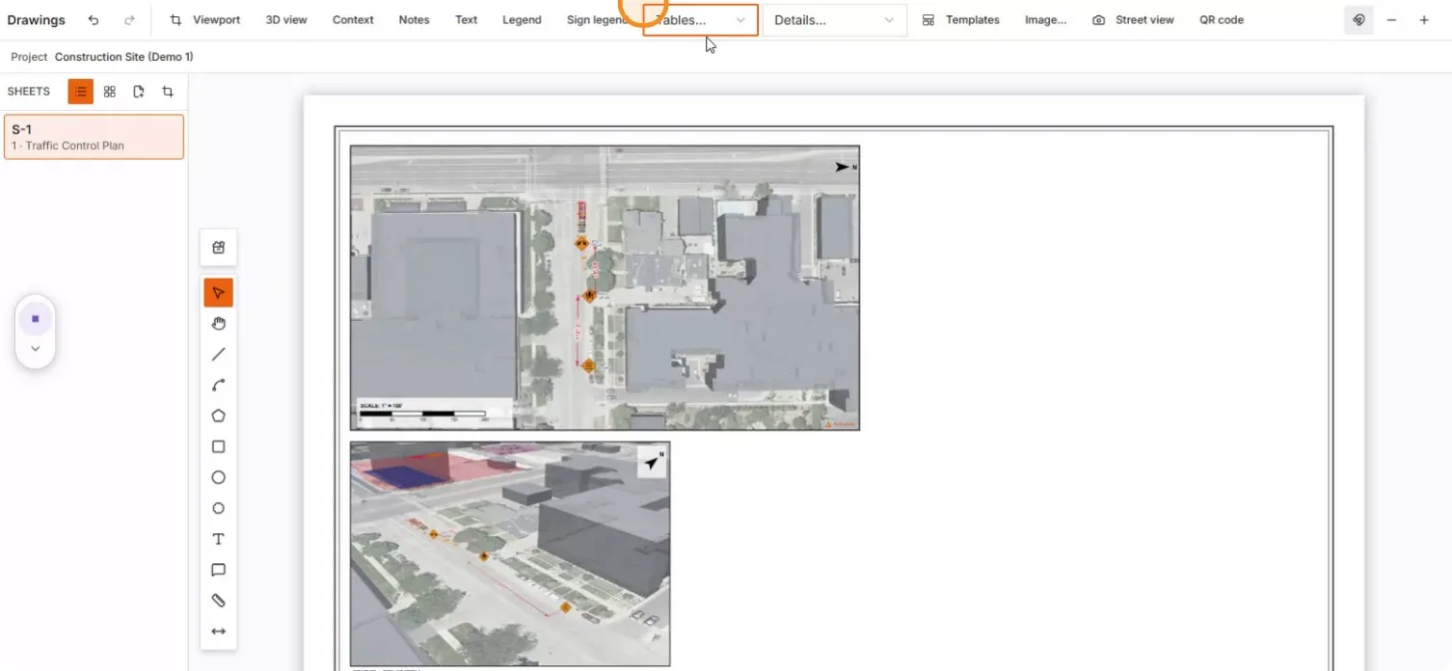Switch sheets panel to grid view
The width and height of the screenshot is (1452, 671).
[x=110, y=92]
